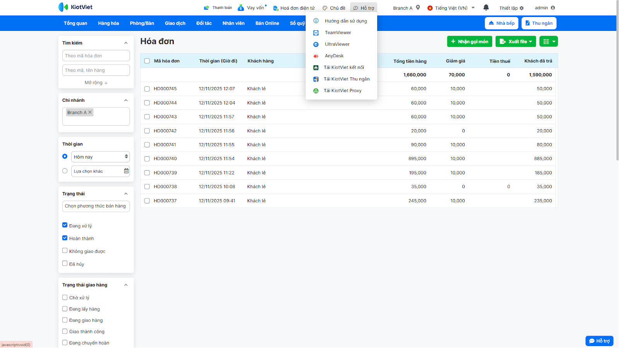The width and height of the screenshot is (619, 348).
Task: Click the Chi nhánh branch tag input box
Action: pyautogui.click(x=96, y=116)
